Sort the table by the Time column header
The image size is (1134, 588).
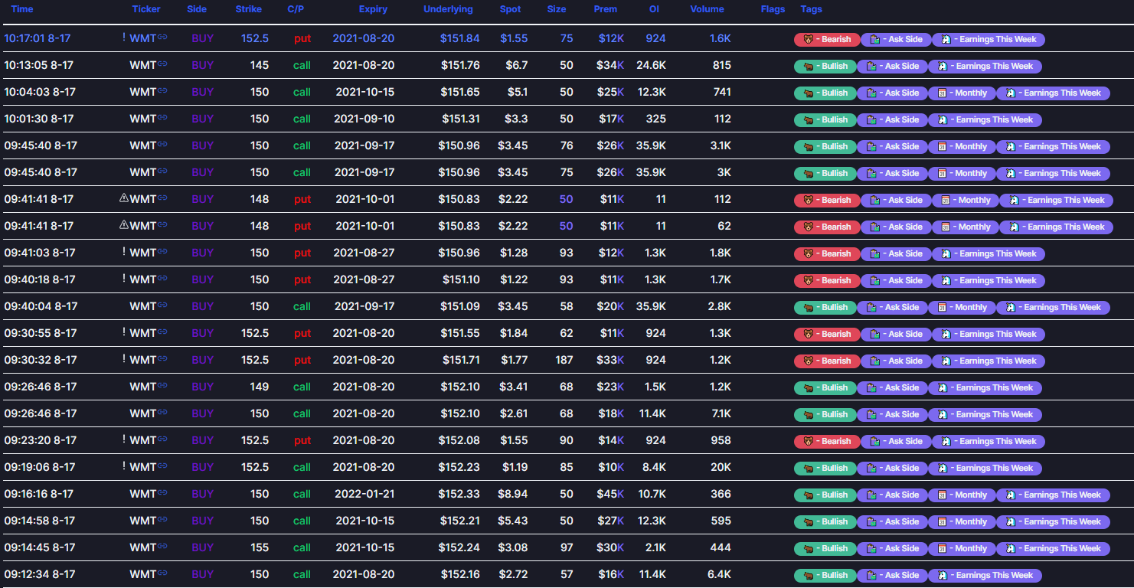[x=22, y=9]
